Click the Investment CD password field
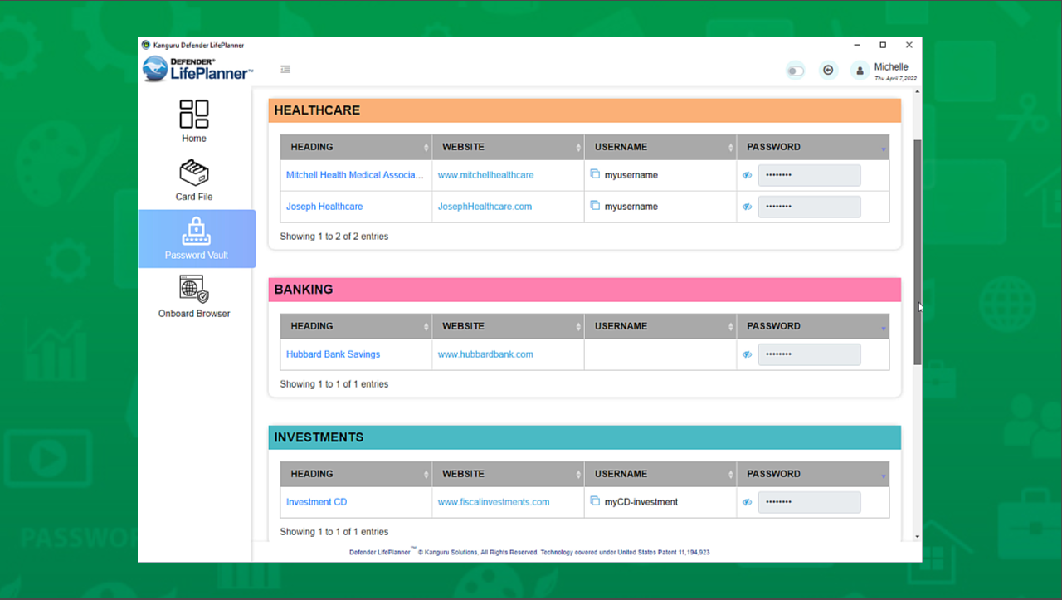Viewport: 1062px width, 600px height. (x=809, y=502)
